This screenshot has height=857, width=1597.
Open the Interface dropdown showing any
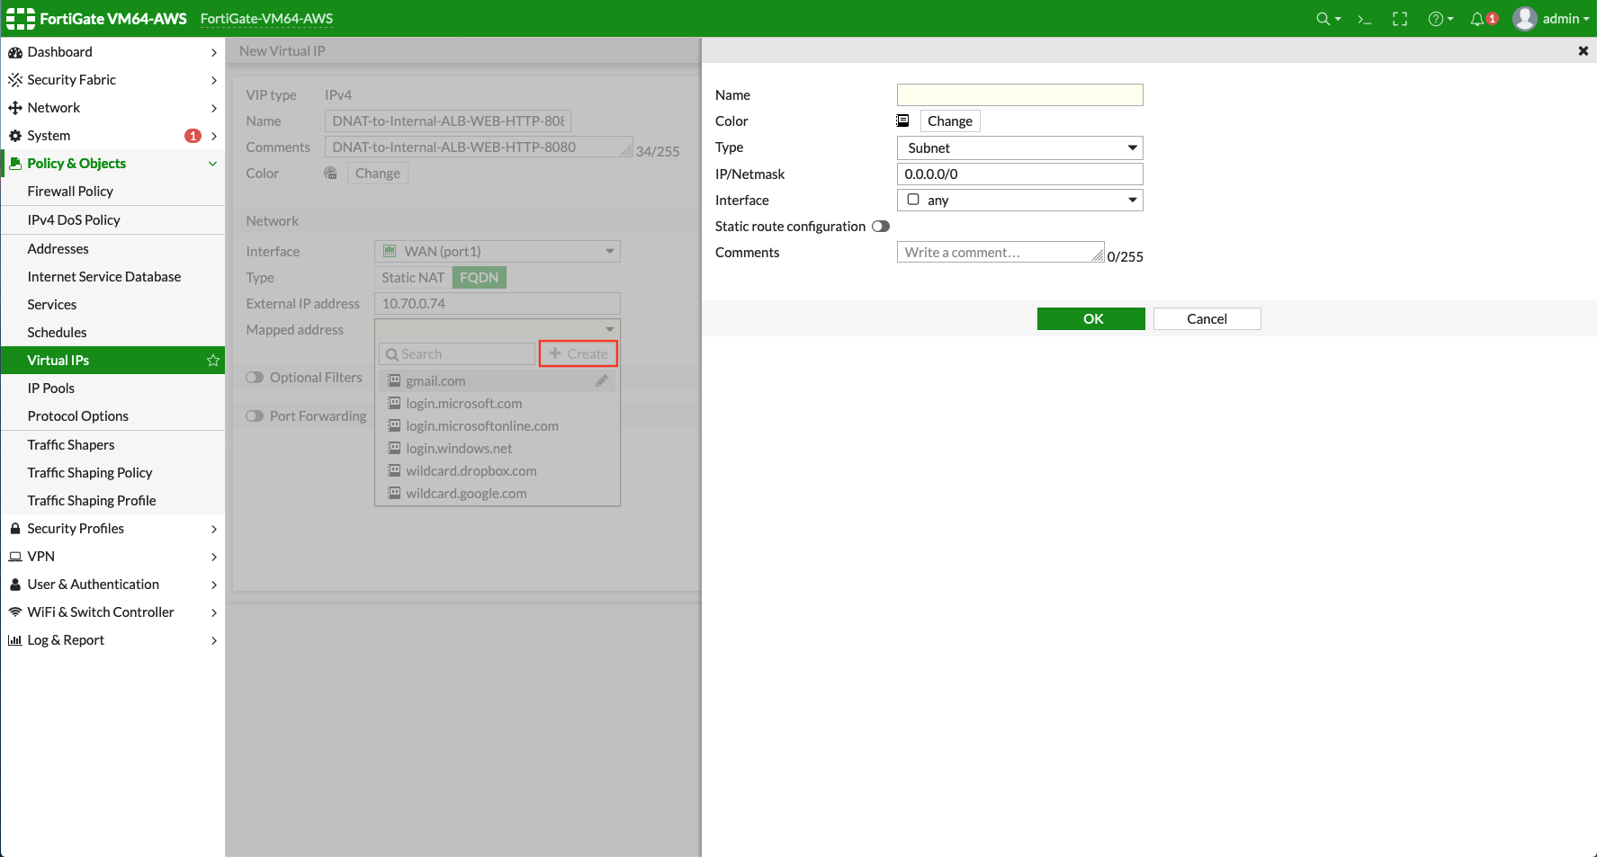click(x=1019, y=201)
